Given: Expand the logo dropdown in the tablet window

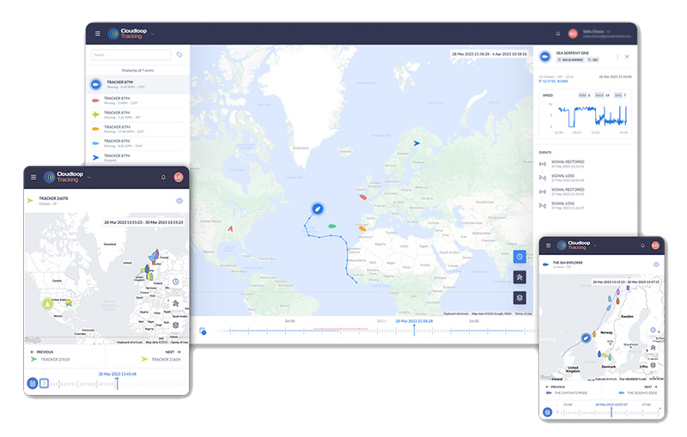Looking at the screenshot, I should [x=89, y=178].
